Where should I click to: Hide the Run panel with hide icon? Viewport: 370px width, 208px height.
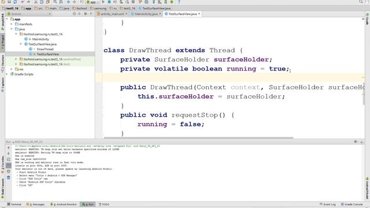point(362,142)
